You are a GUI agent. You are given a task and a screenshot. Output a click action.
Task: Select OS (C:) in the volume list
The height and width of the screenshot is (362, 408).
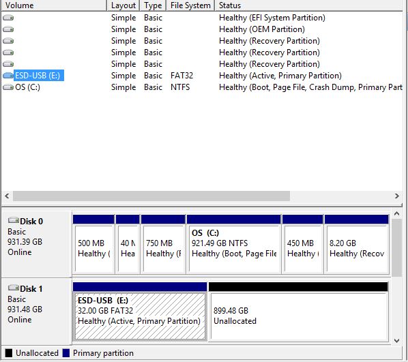pos(27,87)
